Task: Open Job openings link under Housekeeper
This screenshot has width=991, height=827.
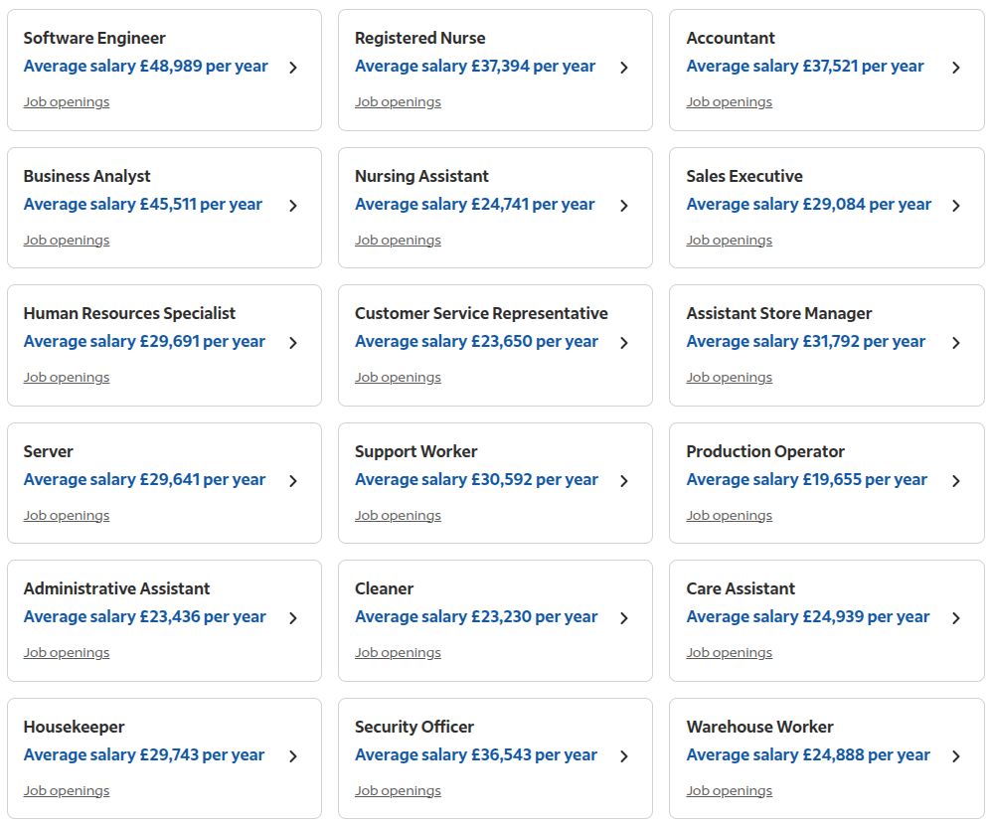Action: pyautogui.click(x=67, y=790)
